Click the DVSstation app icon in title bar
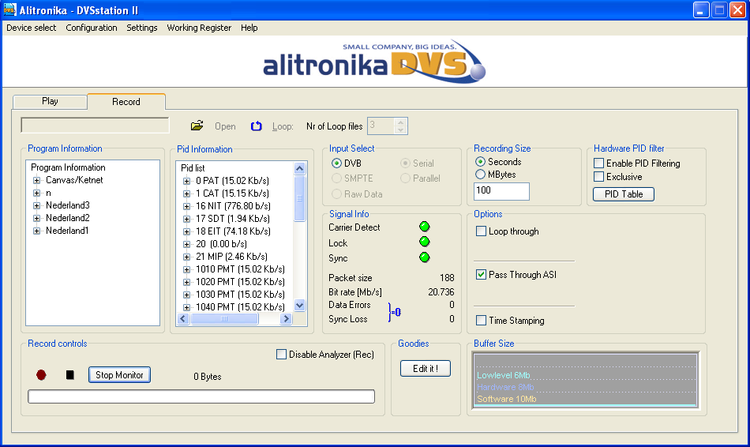This screenshot has width=750, height=447. [9, 9]
